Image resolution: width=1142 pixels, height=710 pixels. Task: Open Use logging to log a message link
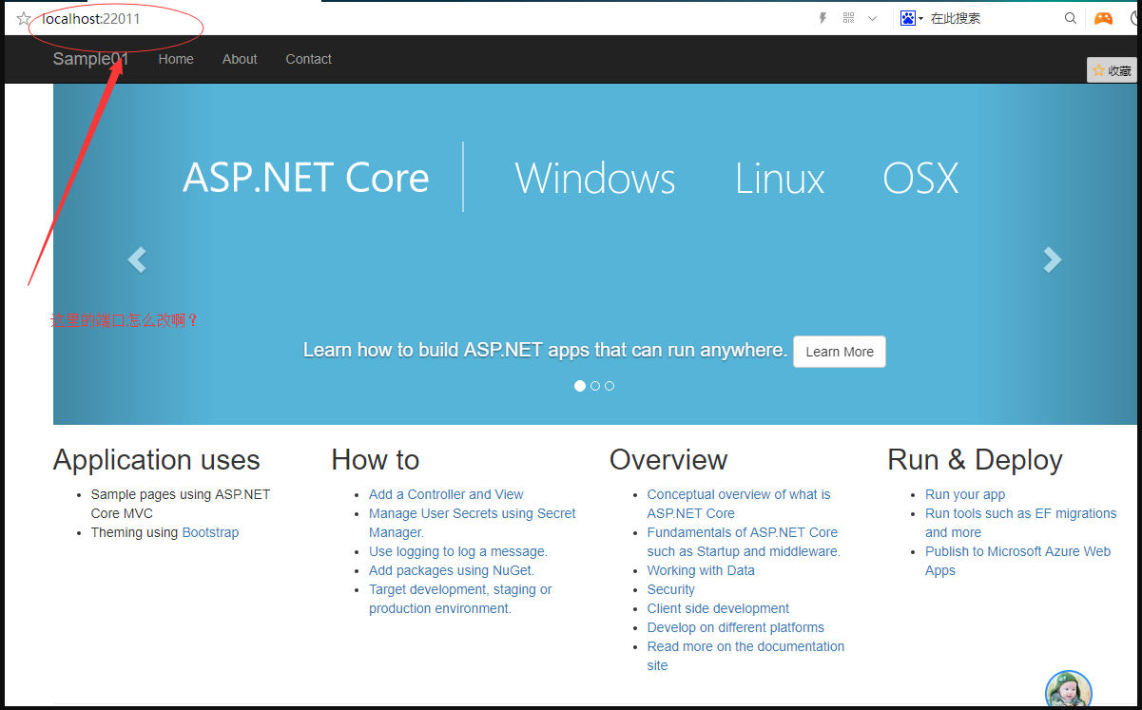point(458,551)
